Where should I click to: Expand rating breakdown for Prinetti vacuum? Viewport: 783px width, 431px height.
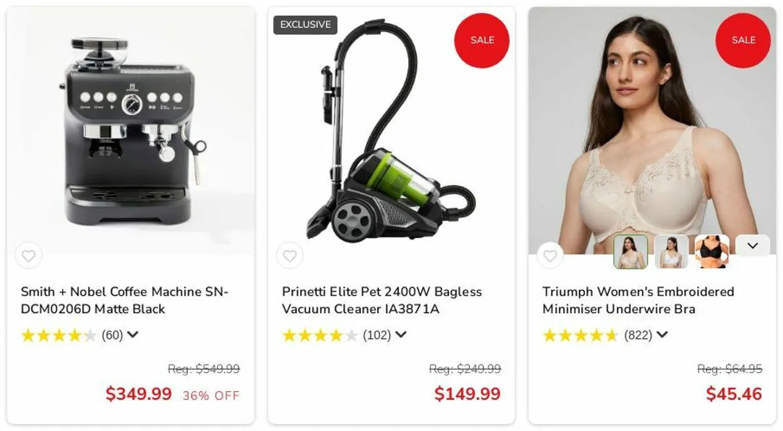(401, 335)
